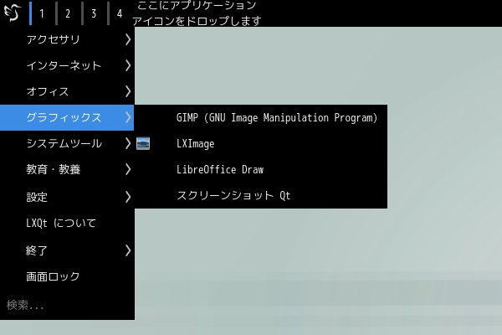Expand the arrow beside グラフィックス
Image resolution: width=502 pixels, height=335 pixels.
click(128, 117)
